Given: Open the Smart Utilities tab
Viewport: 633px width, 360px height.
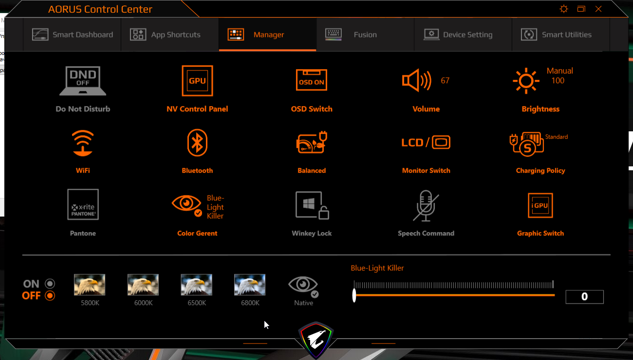Looking at the screenshot, I should click(x=561, y=35).
